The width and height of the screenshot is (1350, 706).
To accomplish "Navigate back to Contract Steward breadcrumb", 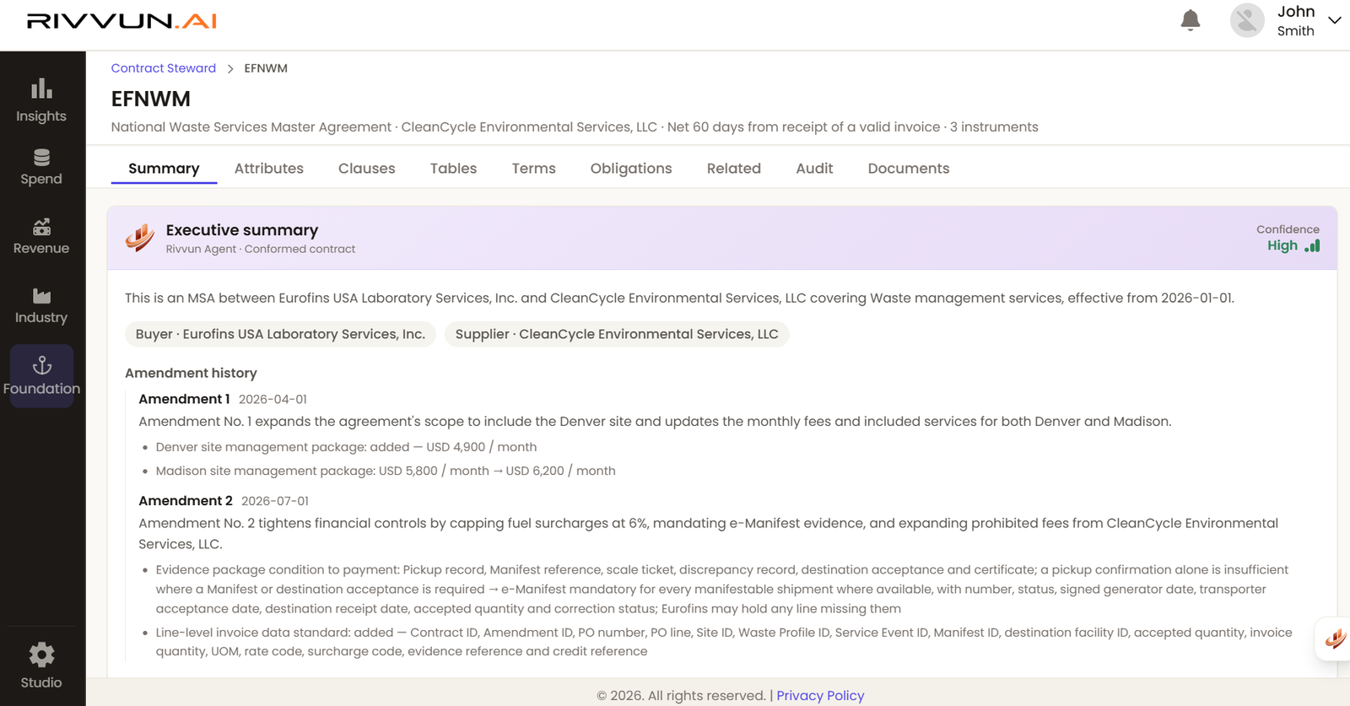I will pos(164,68).
